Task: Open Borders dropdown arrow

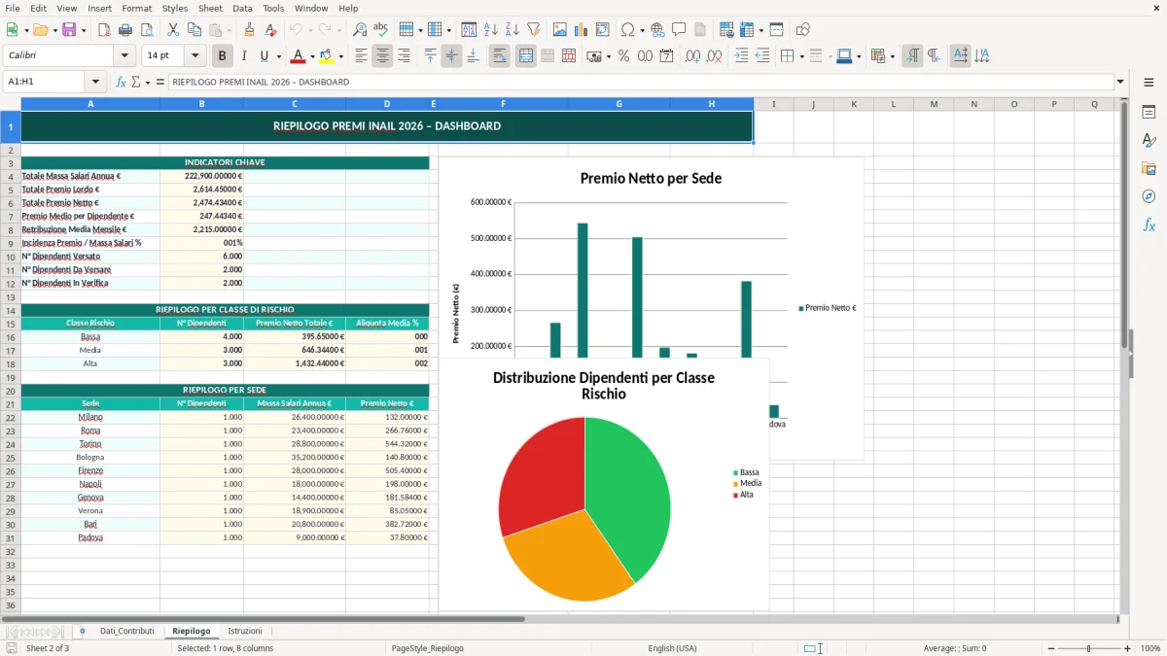Action: click(x=800, y=56)
